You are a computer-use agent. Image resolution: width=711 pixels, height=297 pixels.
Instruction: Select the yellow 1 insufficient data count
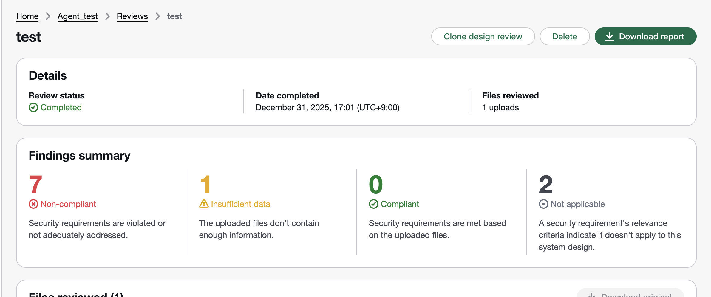(x=205, y=185)
